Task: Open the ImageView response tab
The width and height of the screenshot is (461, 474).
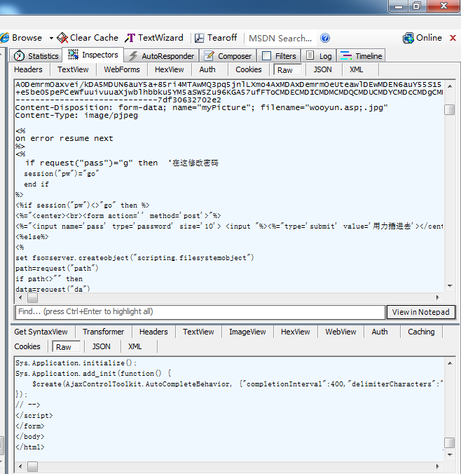Action: pyautogui.click(x=247, y=332)
